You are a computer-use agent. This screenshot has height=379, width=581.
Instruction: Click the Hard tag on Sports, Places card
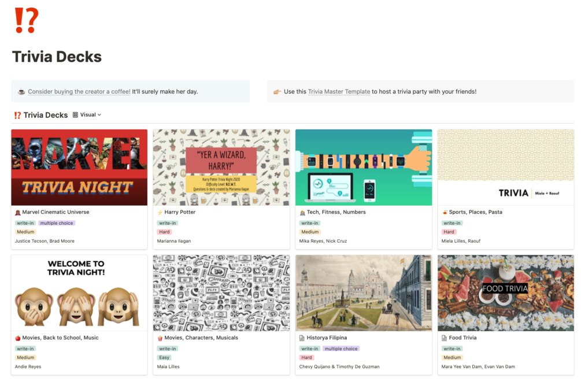(449, 232)
